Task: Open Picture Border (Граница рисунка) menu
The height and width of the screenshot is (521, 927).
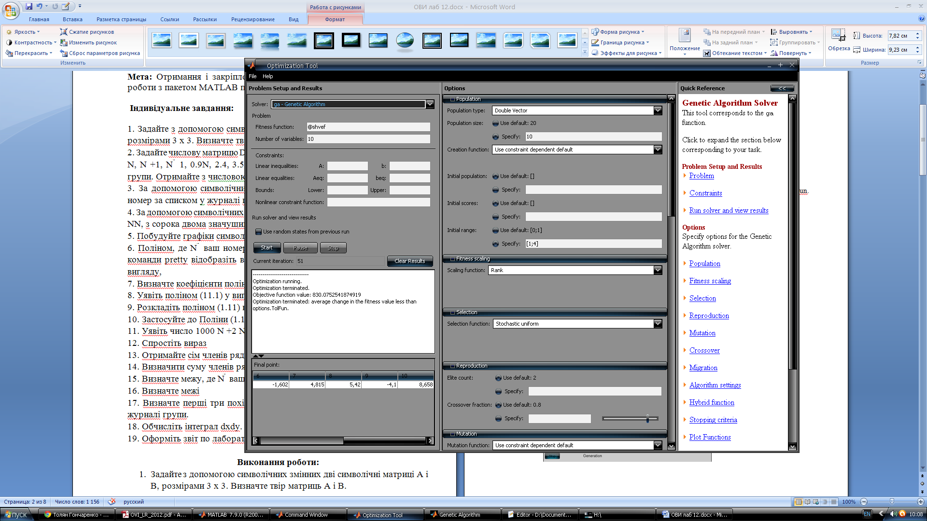Action: tap(620, 42)
